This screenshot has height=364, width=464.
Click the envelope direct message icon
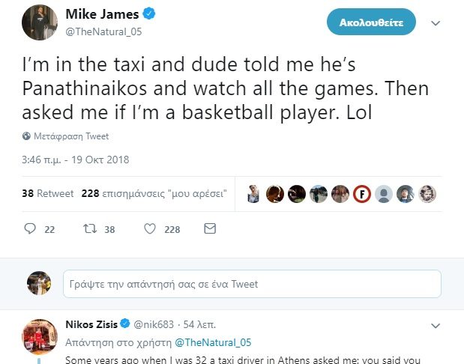pos(210,228)
